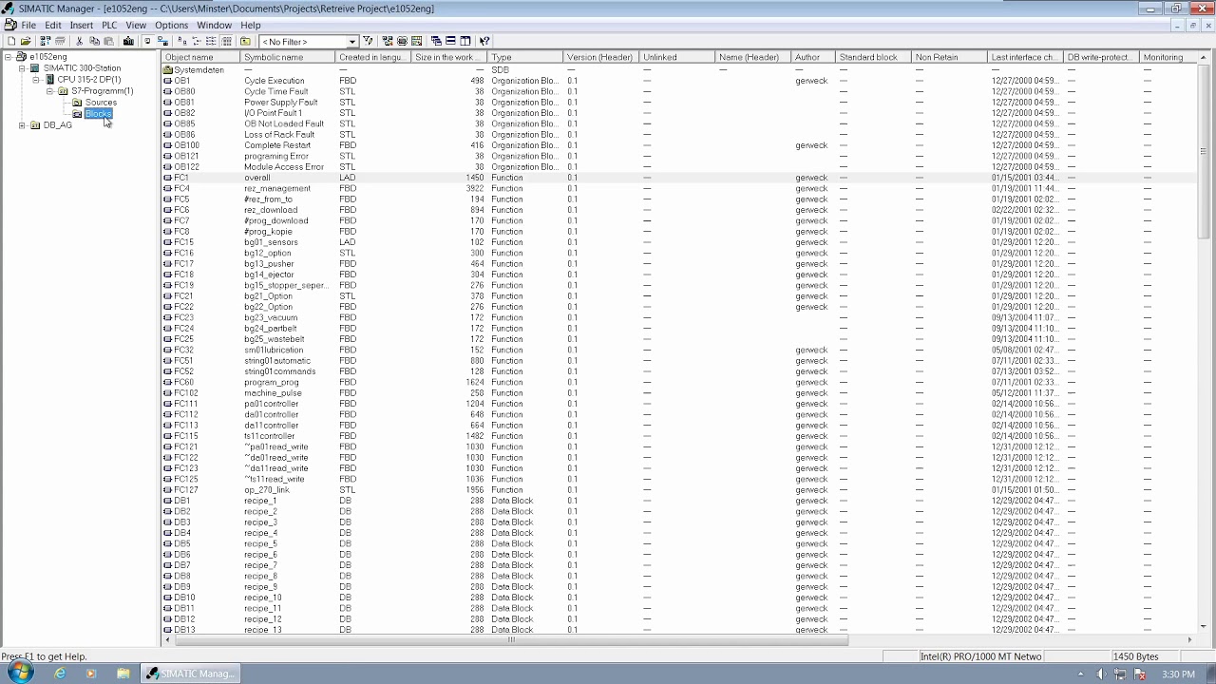Click the volume icon in system tray
Image resolution: width=1216 pixels, height=684 pixels.
point(1101,674)
